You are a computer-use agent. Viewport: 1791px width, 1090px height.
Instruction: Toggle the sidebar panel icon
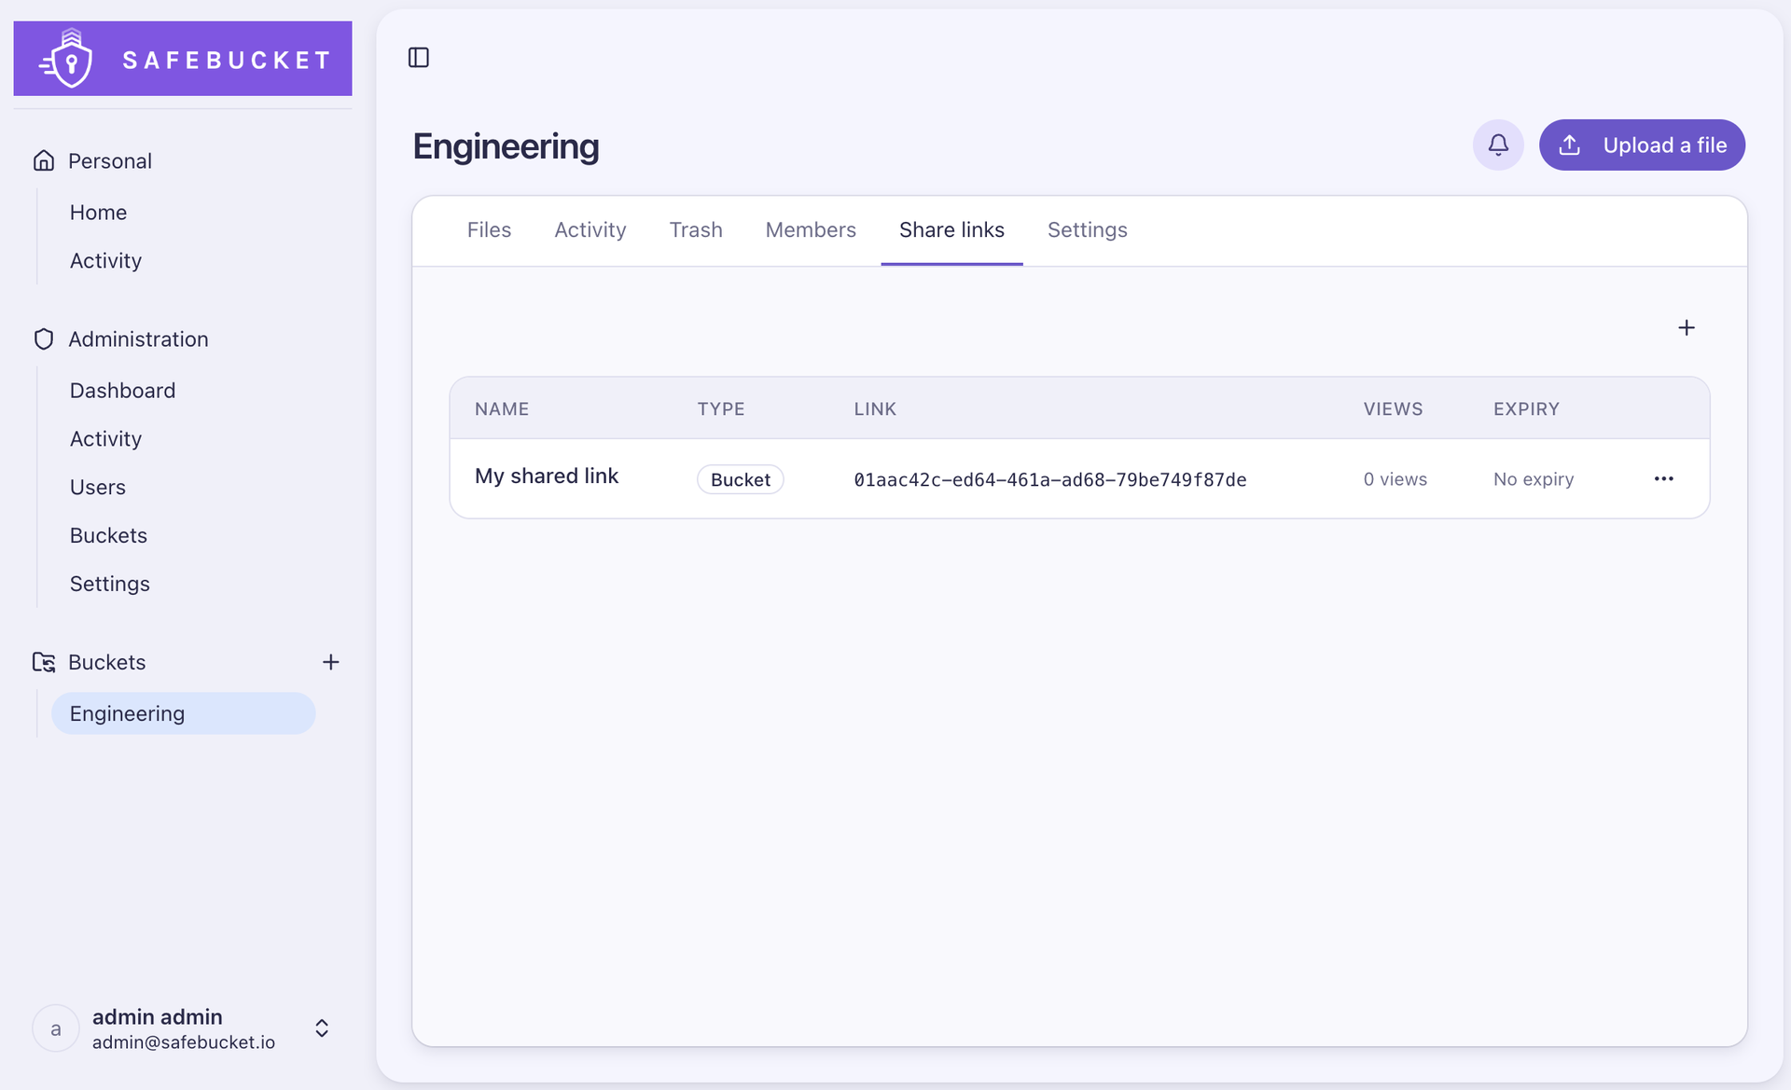click(x=419, y=58)
